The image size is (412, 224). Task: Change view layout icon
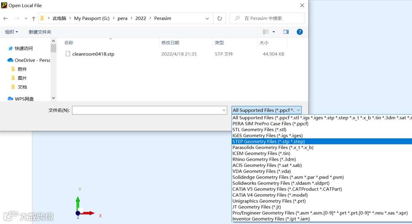coord(266,32)
